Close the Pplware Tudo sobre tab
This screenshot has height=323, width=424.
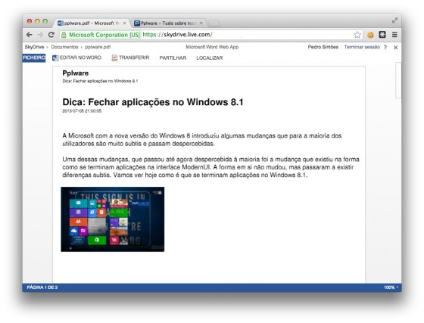(x=201, y=23)
